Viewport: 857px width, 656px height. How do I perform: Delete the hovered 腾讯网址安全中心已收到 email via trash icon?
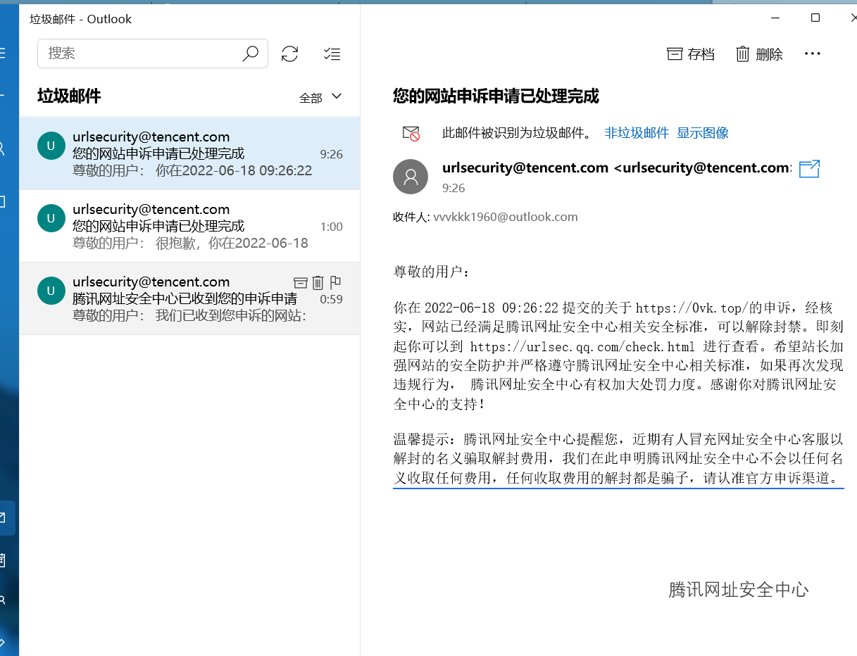[x=318, y=282]
